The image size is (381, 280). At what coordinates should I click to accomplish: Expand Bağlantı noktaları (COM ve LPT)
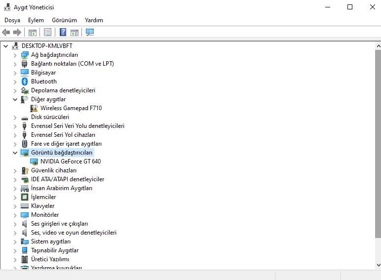15,64
